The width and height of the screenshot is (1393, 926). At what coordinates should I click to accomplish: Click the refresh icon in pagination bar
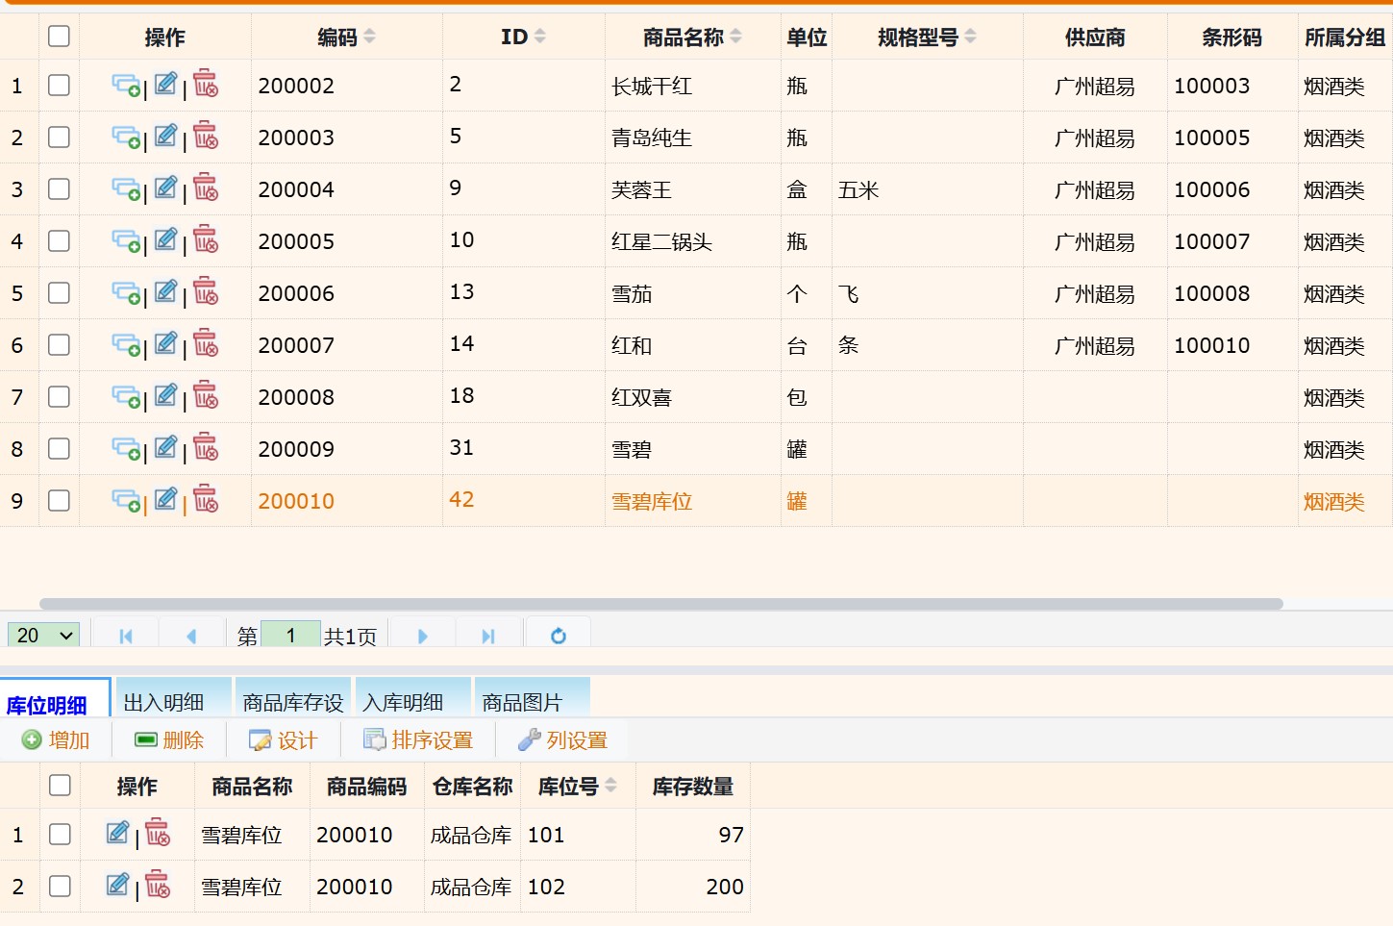(x=558, y=636)
